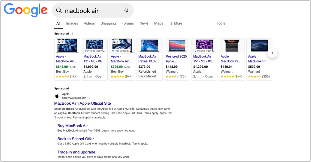Screen dimensions: 311x162
Task: Expand the More search filters menu
Action: (x=176, y=23)
